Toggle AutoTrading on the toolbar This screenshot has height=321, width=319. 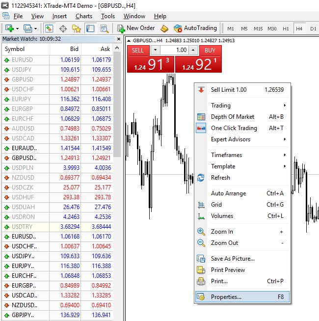point(195,28)
